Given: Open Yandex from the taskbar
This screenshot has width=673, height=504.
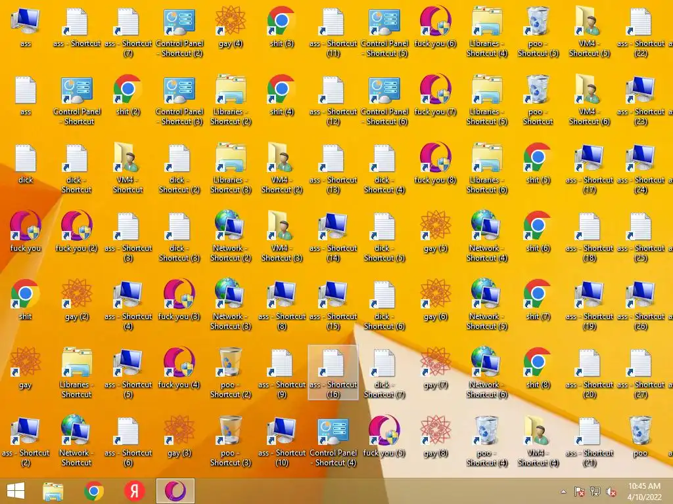Looking at the screenshot, I should (x=134, y=491).
